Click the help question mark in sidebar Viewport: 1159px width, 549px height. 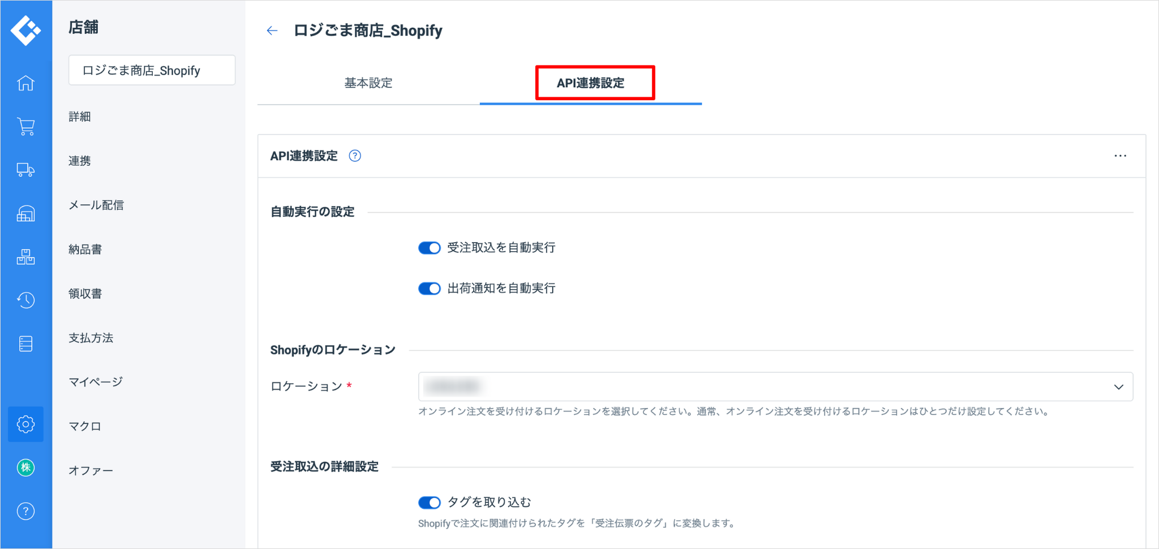[25, 511]
